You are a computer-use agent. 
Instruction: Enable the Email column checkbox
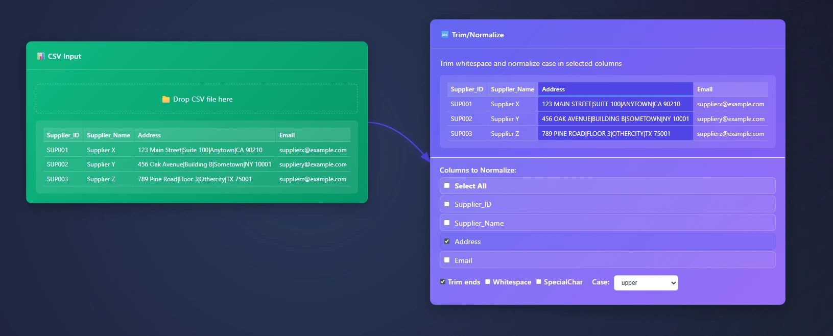[x=447, y=260]
